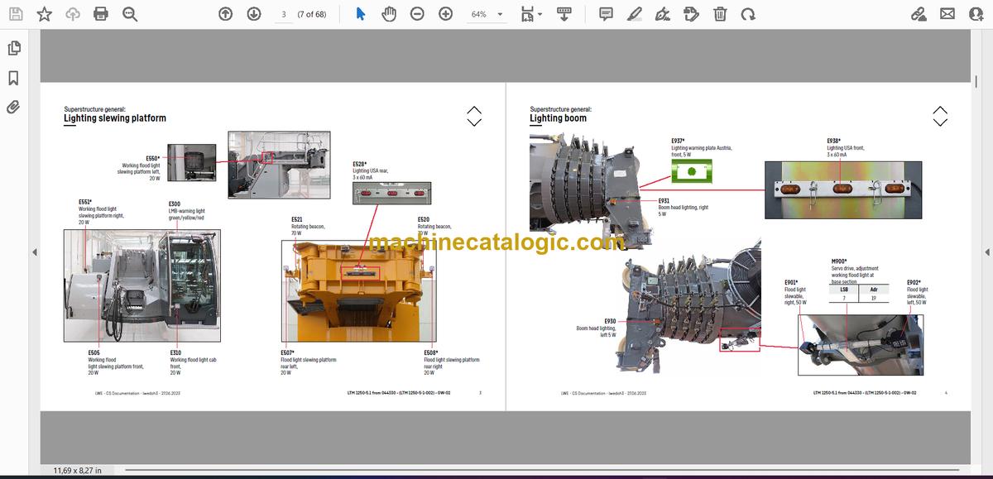This screenshot has height=479, width=993.
Task: Open the 64% zoom level dropdown
Action: (x=487, y=14)
